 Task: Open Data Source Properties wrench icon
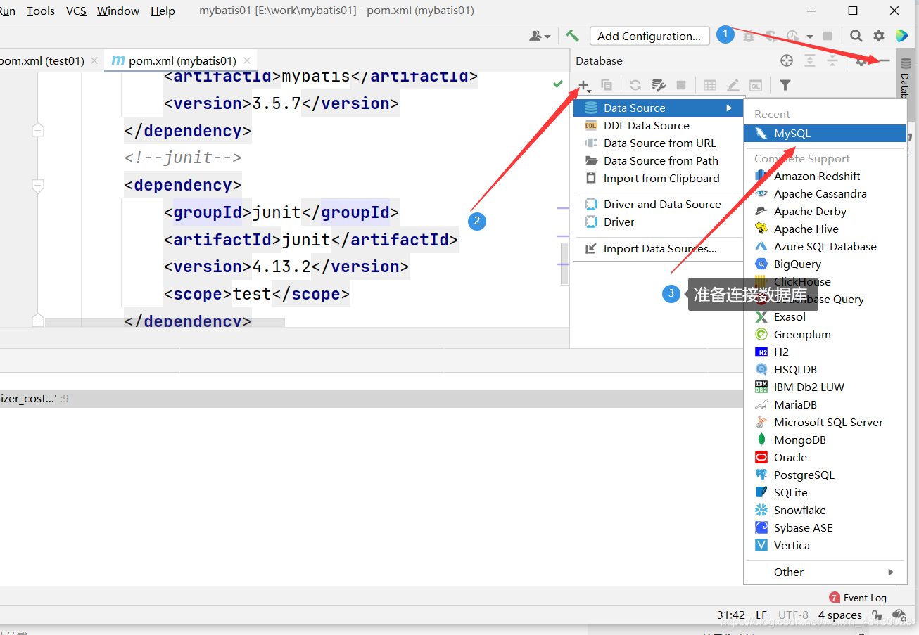(659, 85)
